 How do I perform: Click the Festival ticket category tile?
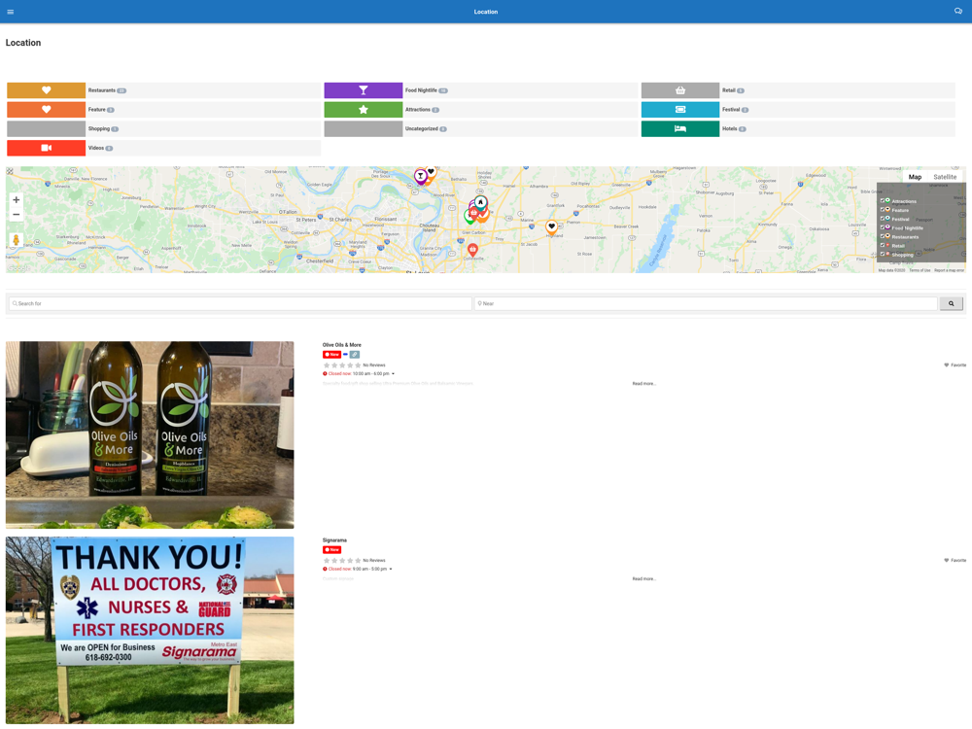(x=680, y=110)
